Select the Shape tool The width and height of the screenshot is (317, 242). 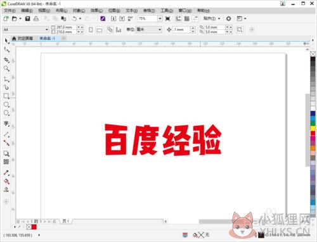(x=6, y=49)
